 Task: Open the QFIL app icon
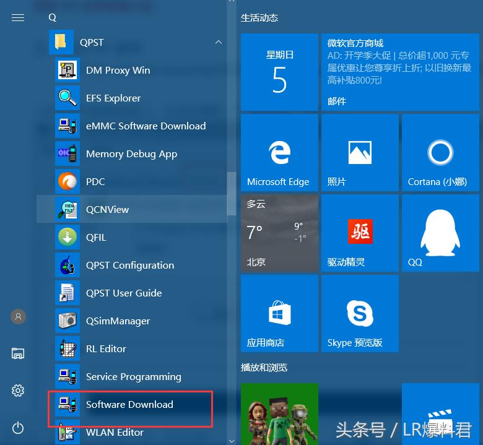[67, 237]
